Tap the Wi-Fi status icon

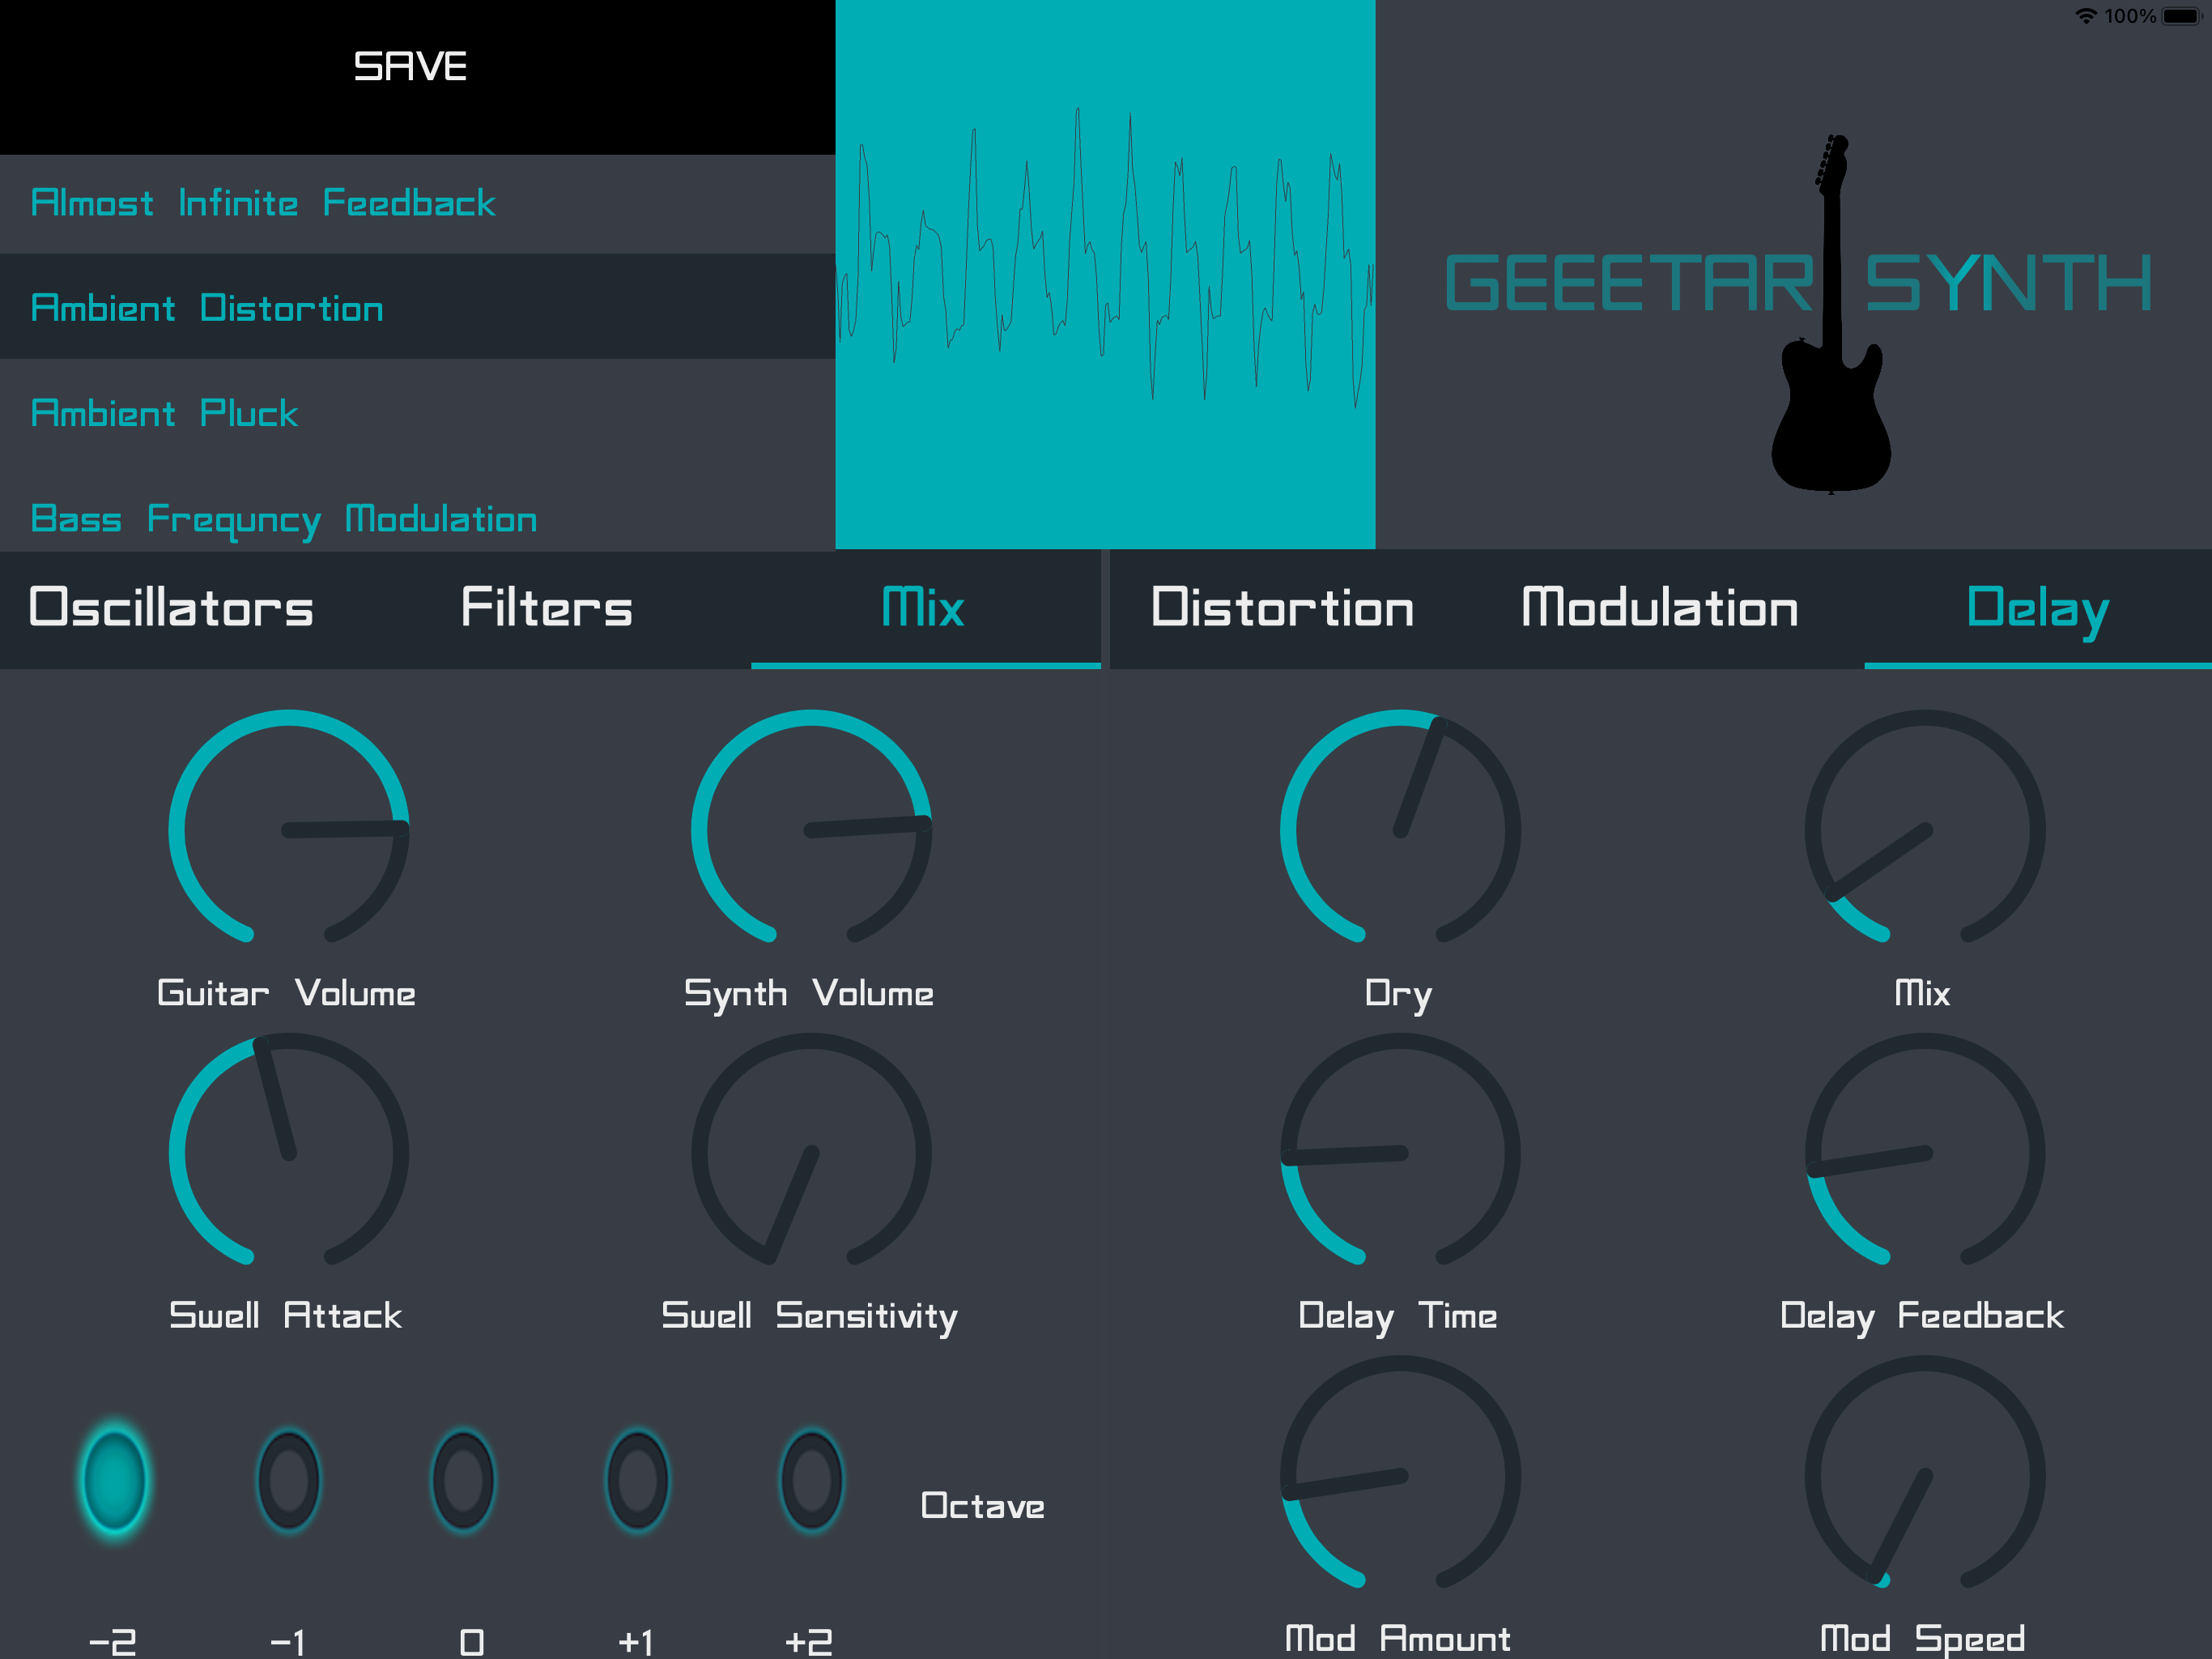pos(2086,16)
